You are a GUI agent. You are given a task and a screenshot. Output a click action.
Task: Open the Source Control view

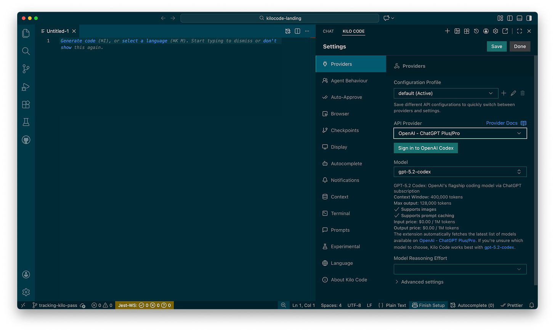[x=26, y=69]
